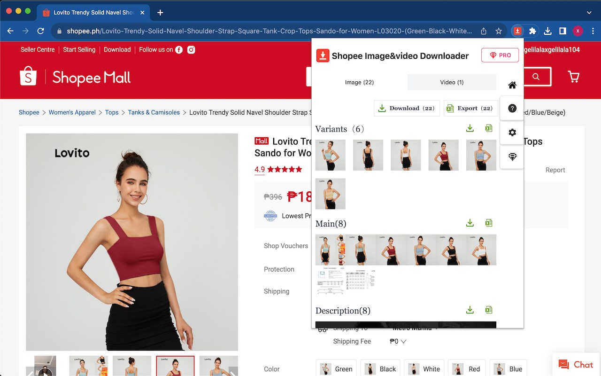Viewport: 601px width, 376px height.
Task: Expand the Shipping Fee ₱0 dropdown
Action: pyautogui.click(x=398, y=342)
